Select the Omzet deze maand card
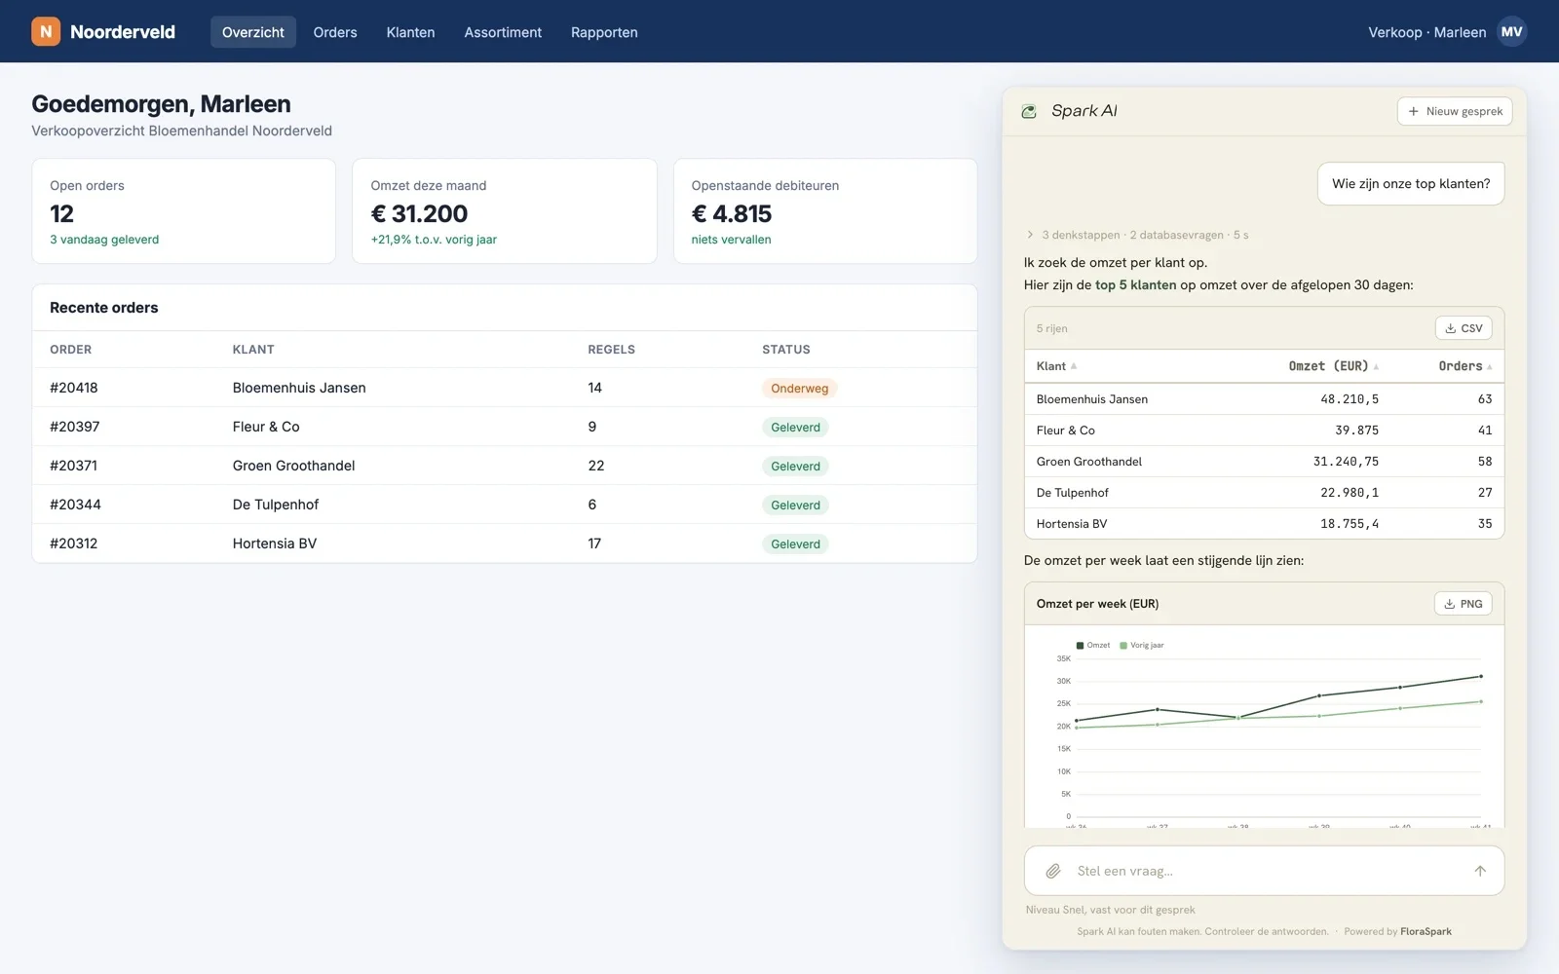1559x974 pixels. pos(504,211)
